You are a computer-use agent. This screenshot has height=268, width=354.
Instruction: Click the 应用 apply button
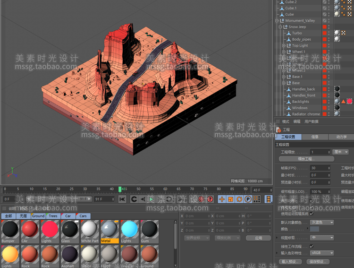point(259,238)
